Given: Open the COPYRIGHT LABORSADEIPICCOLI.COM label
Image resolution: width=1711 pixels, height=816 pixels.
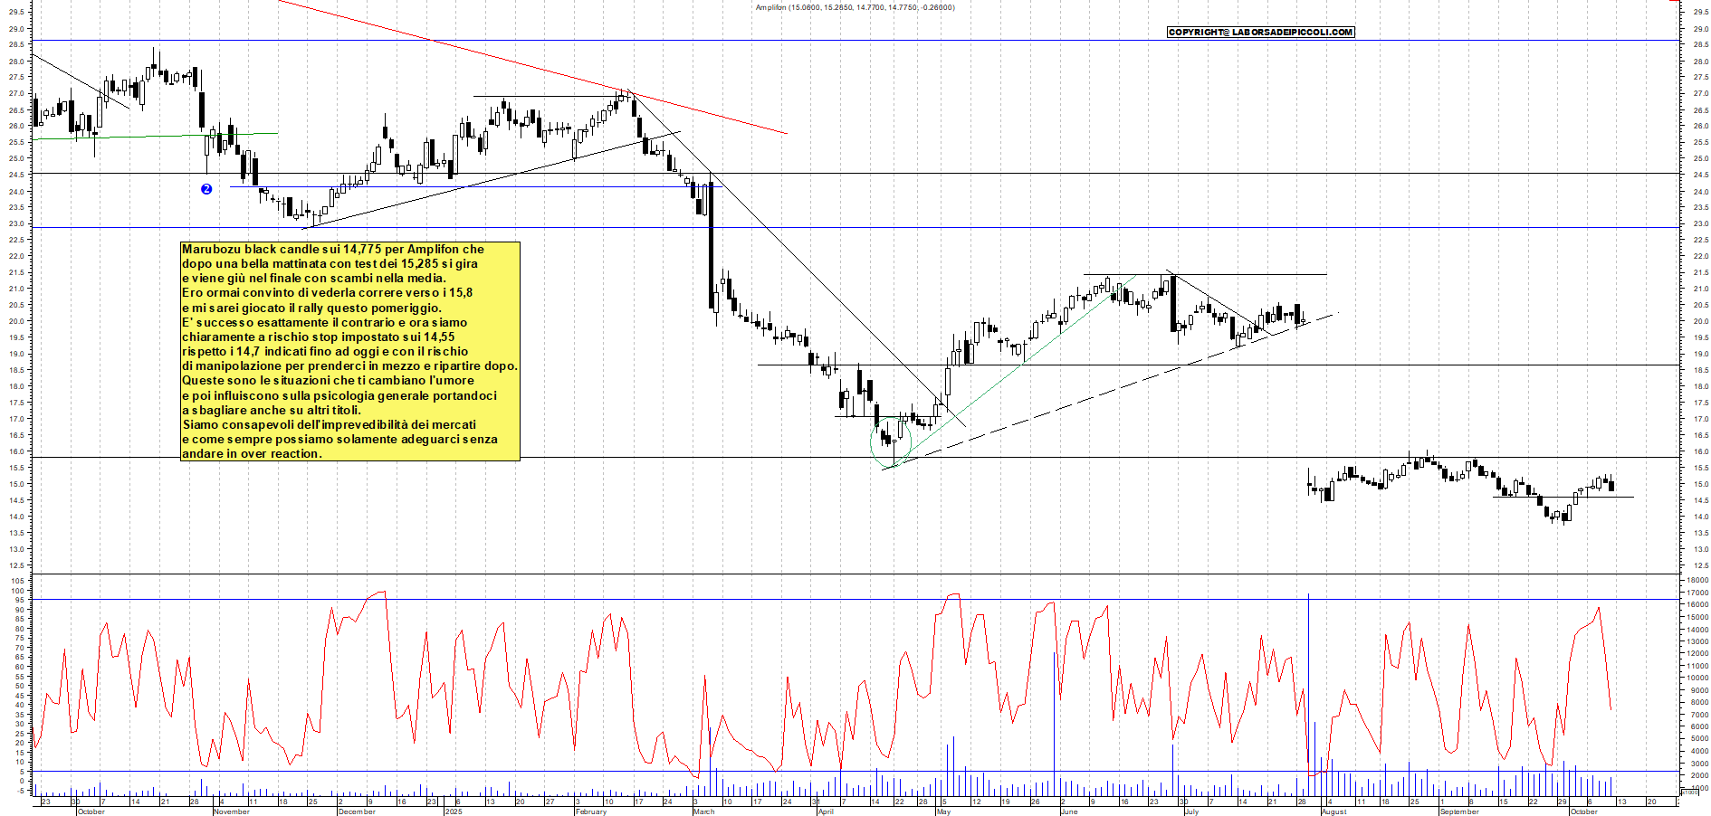Looking at the screenshot, I should (1260, 33).
